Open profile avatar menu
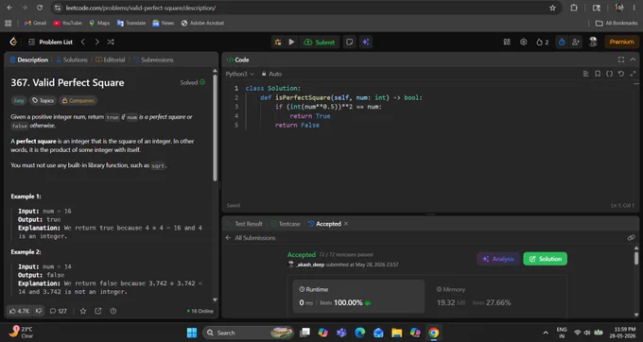Image resolution: width=643 pixels, height=342 pixels. [593, 42]
